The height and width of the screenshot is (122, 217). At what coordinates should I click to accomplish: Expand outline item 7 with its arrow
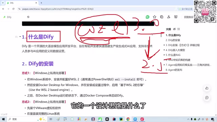(164, 65)
